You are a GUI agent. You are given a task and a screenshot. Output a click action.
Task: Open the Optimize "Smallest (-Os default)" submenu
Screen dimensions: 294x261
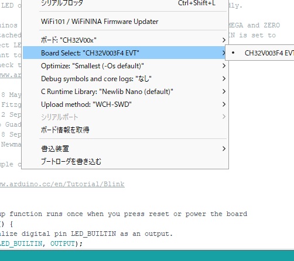click(x=125, y=66)
